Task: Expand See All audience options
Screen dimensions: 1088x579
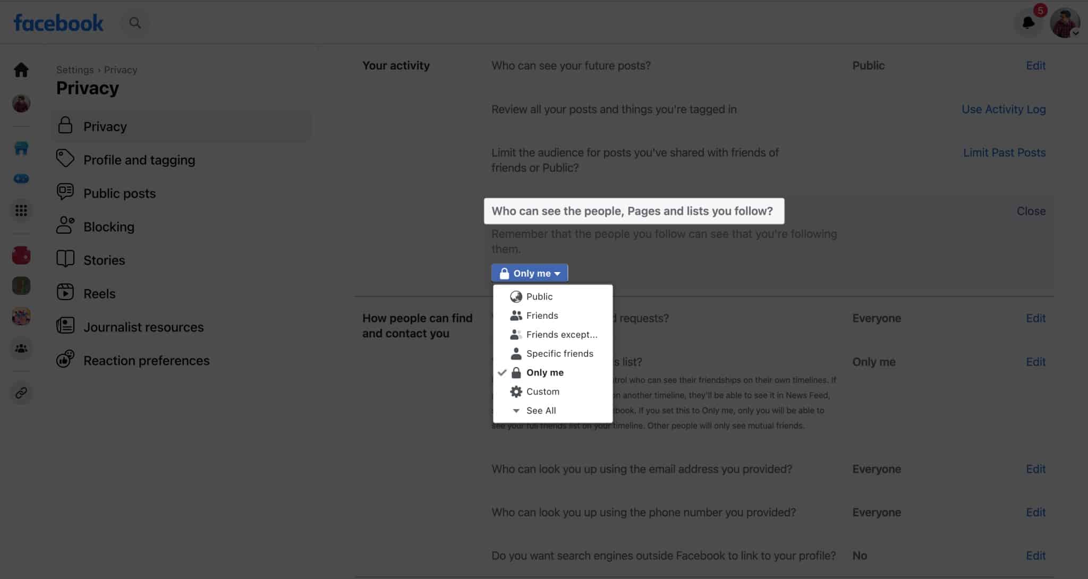Action: click(x=541, y=410)
